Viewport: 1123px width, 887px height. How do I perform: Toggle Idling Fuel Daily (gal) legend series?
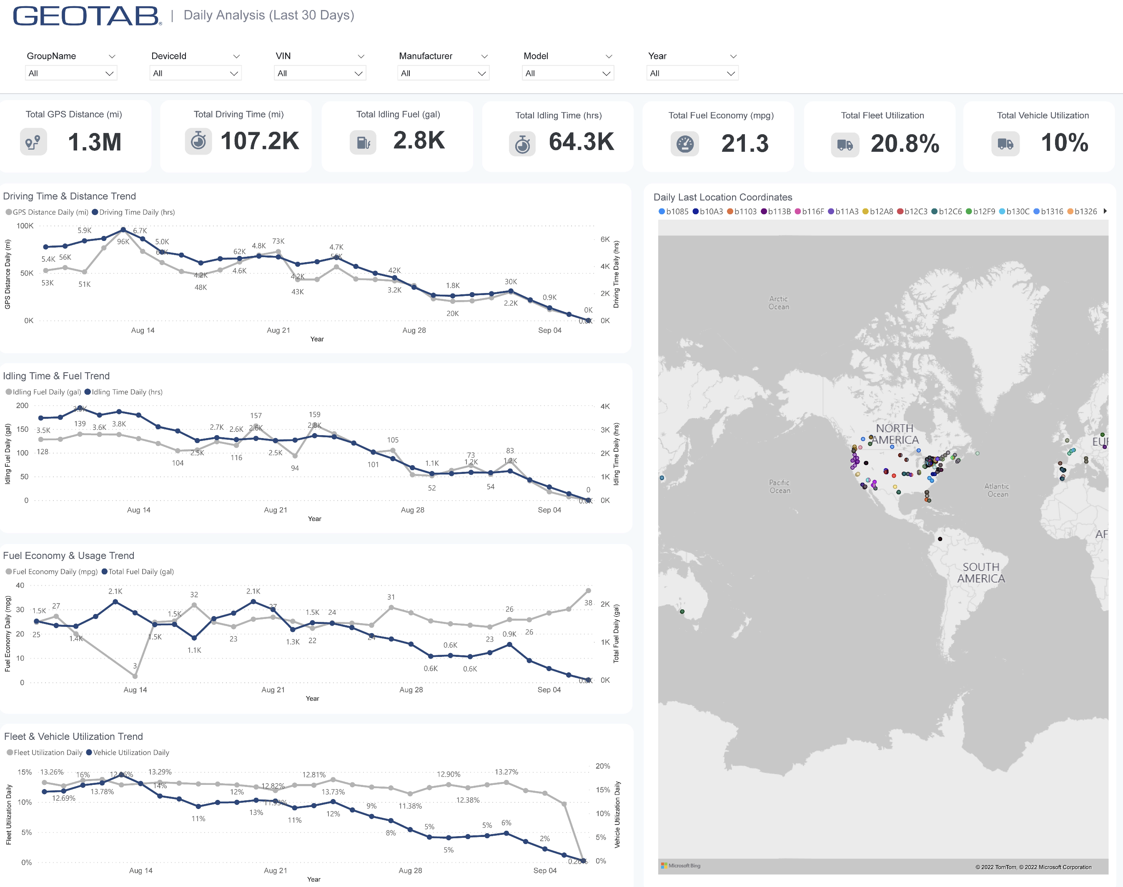tap(43, 391)
